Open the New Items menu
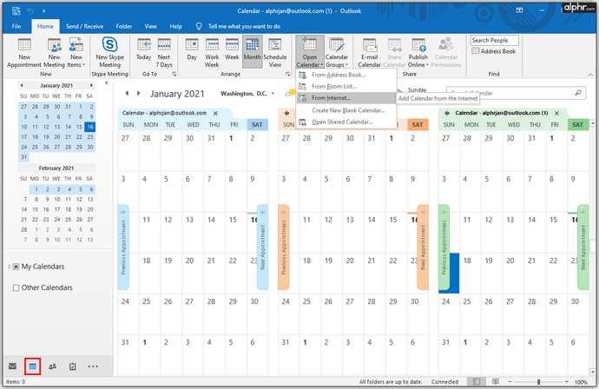Viewport: 599px width, 389px height. pos(76,53)
